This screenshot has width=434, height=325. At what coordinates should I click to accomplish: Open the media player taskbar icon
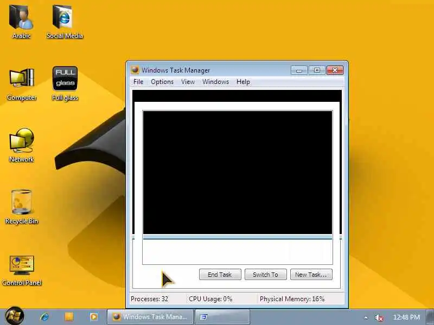click(x=94, y=317)
